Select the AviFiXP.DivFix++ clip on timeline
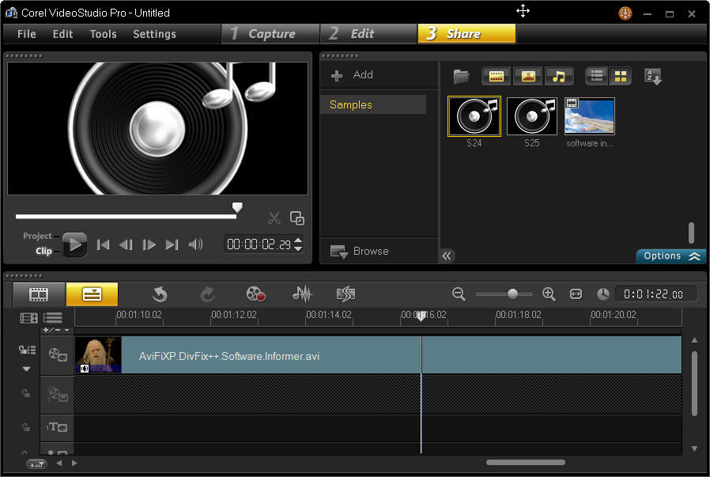This screenshot has width=710, height=477. point(378,355)
